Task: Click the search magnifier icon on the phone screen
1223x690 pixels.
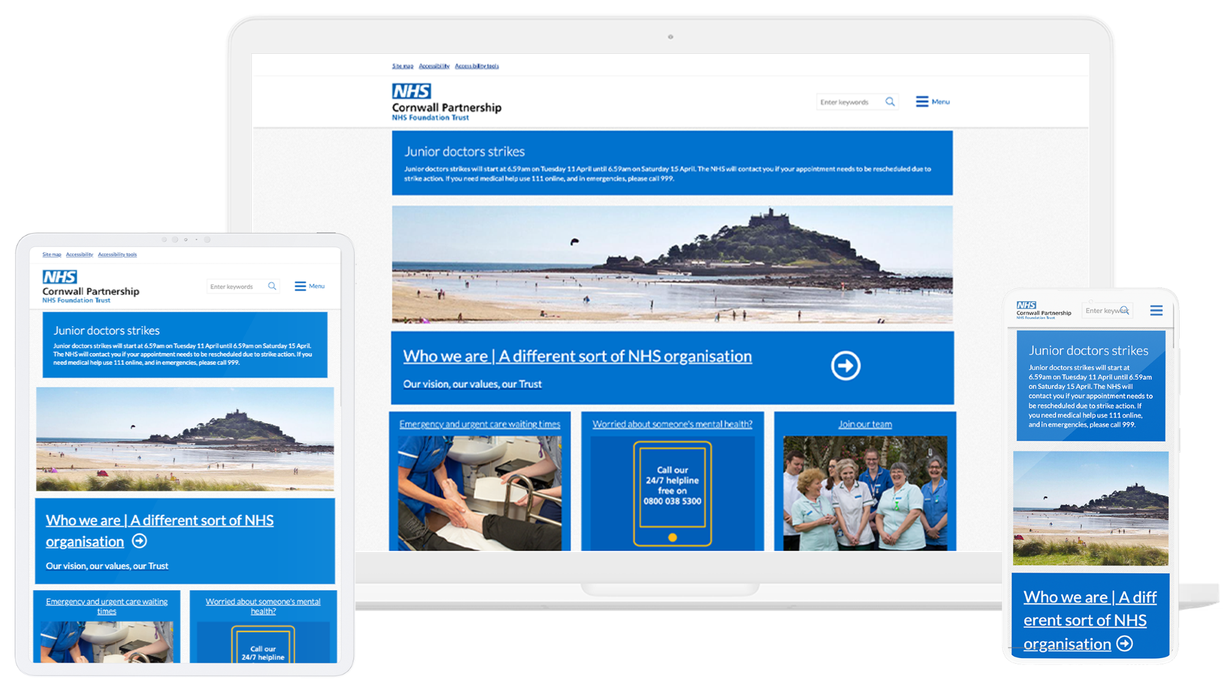Action: click(1125, 311)
